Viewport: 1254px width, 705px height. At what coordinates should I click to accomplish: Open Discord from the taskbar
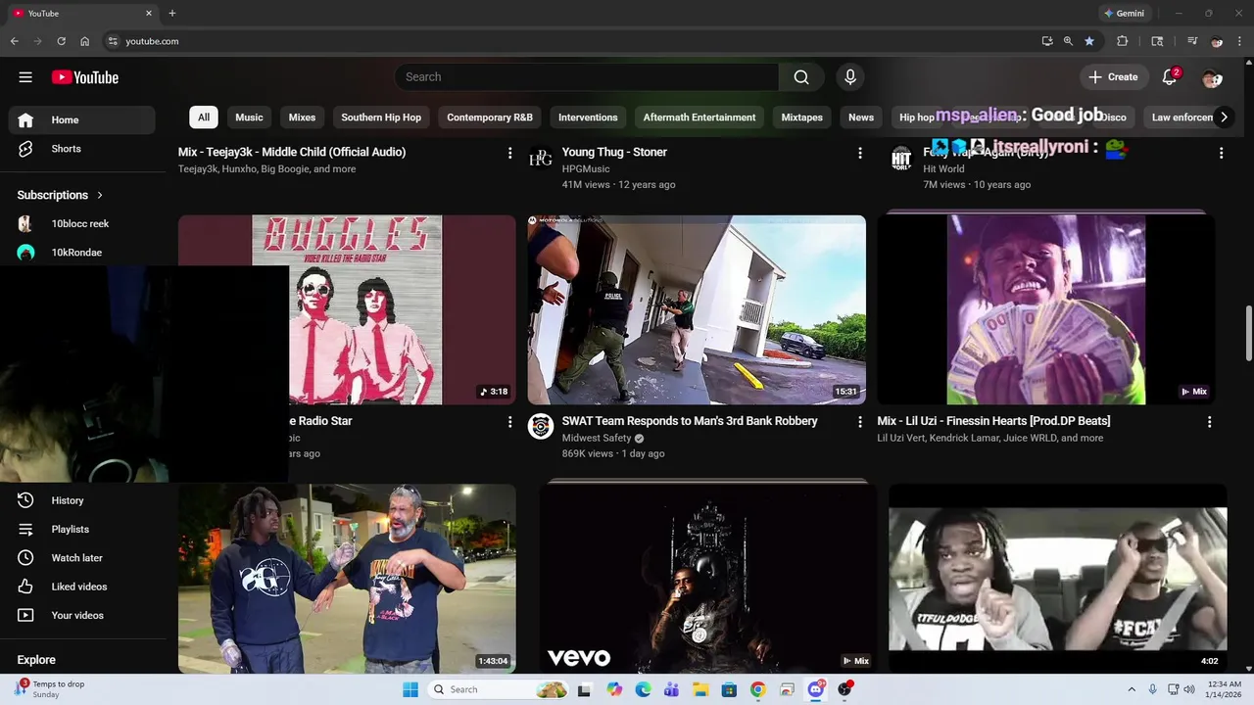click(816, 689)
